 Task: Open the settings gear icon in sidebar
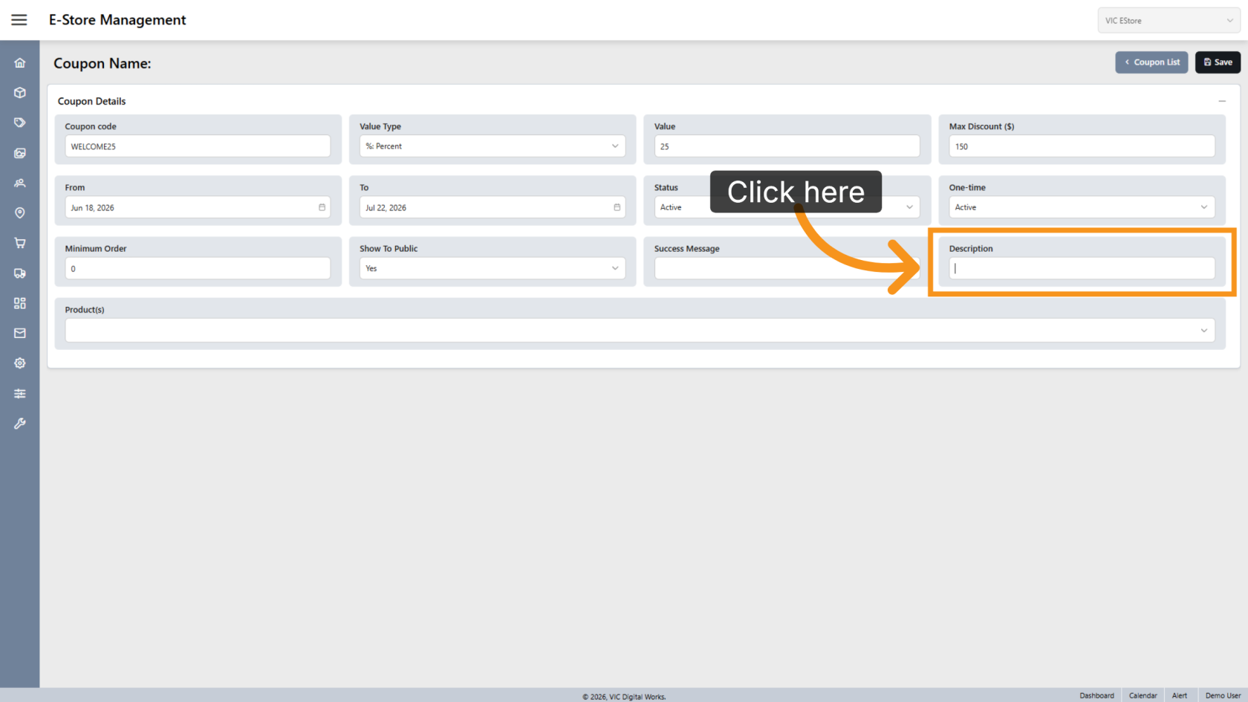(x=20, y=363)
